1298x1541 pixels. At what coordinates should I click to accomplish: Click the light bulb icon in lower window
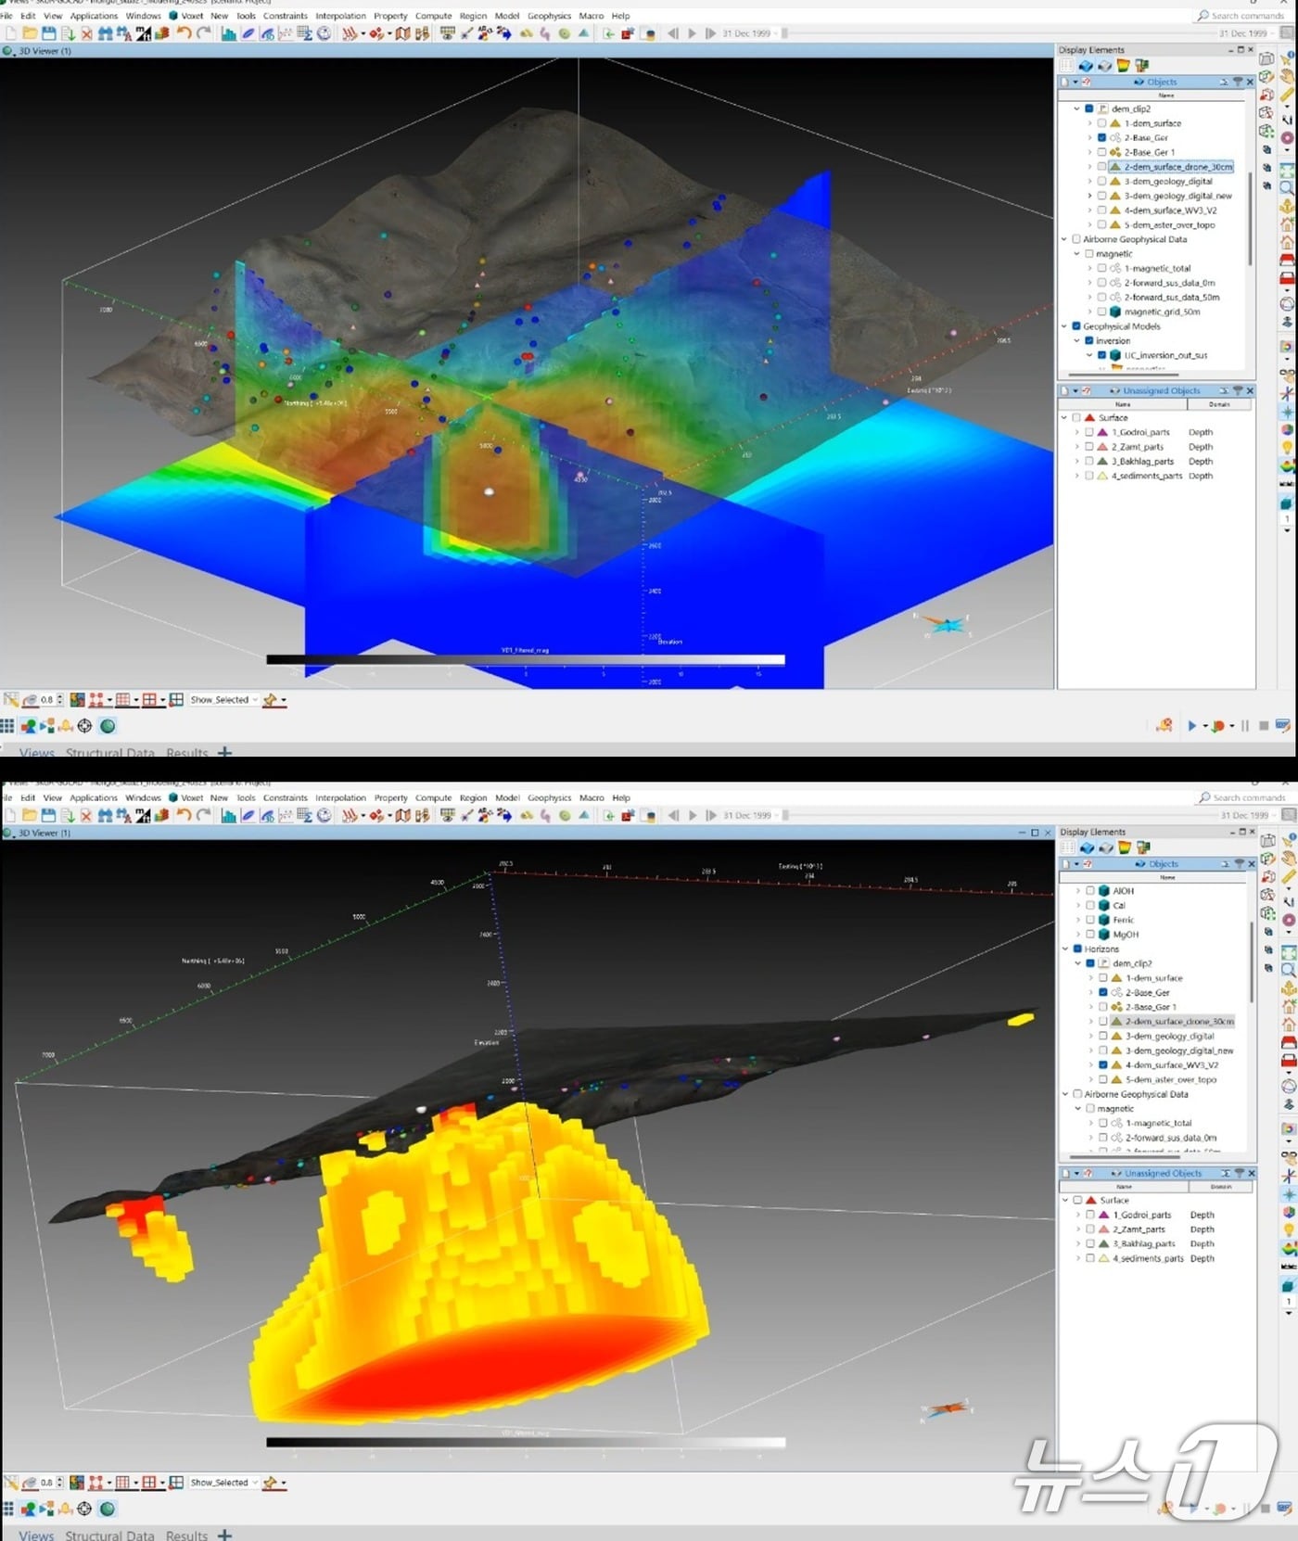(1288, 1229)
